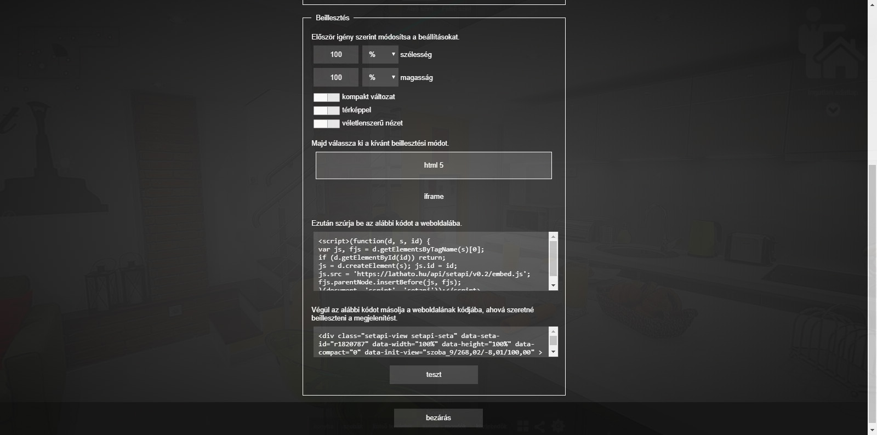Screen dimensions: 877x435
Task: Click the Beillesztés section heading
Action: 333,18
